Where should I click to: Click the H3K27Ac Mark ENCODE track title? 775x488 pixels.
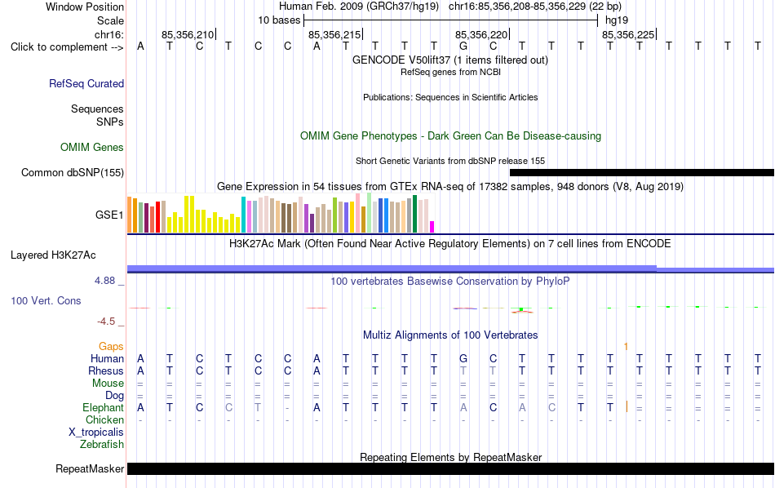pos(449,244)
